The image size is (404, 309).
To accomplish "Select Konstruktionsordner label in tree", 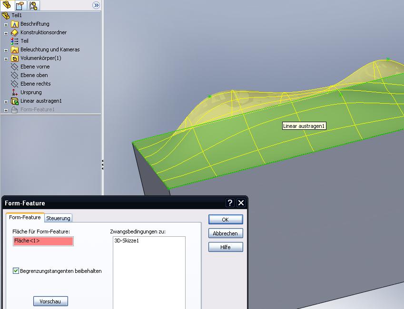I will click(44, 32).
